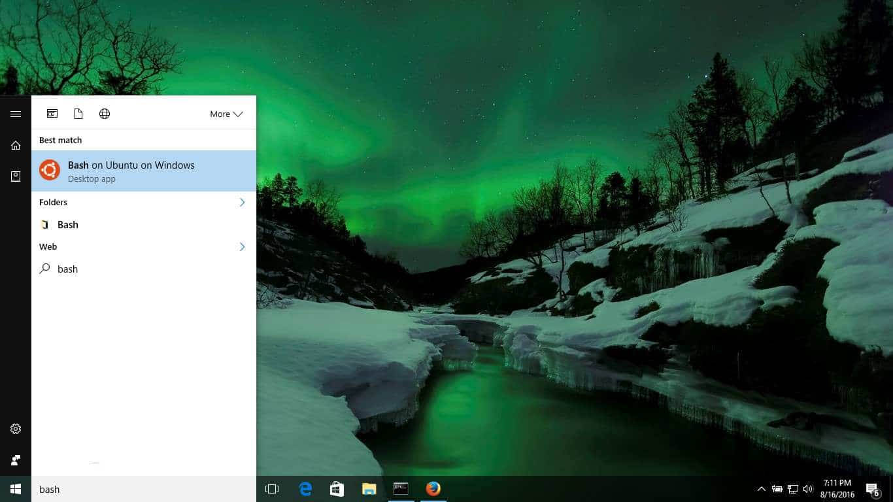The height and width of the screenshot is (502, 893).
Task: Go to Cortana Home icon
Action: coord(16,145)
